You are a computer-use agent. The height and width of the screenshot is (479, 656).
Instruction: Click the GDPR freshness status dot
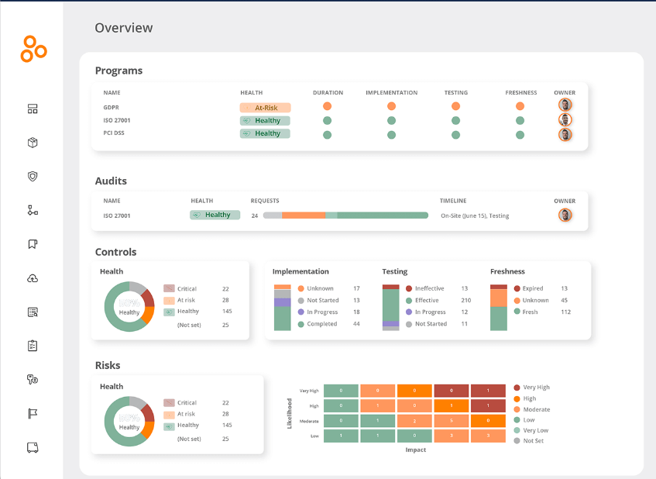(x=520, y=106)
